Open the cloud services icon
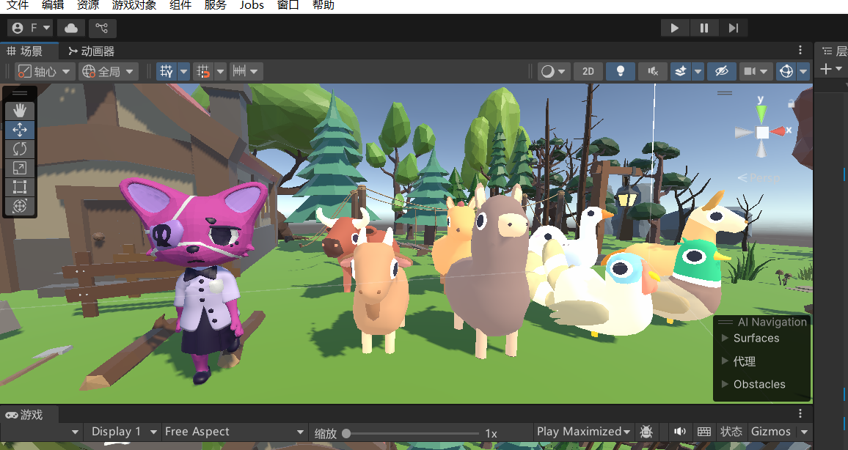 (x=71, y=29)
